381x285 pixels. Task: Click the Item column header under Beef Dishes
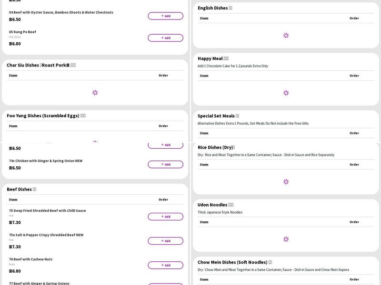click(13, 199)
